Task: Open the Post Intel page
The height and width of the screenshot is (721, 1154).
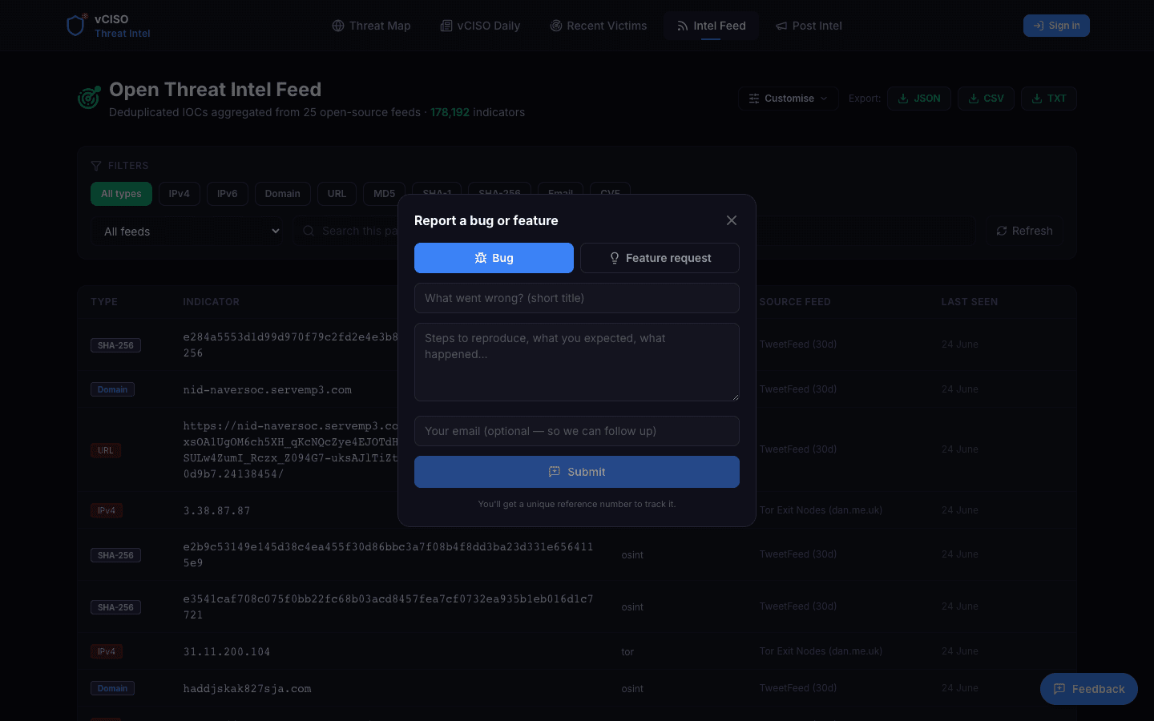Action: pyautogui.click(x=809, y=26)
